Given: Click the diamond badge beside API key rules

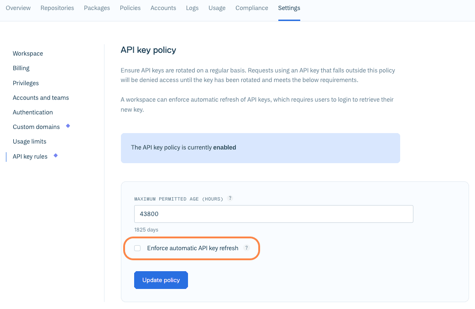Looking at the screenshot, I should click(x=55, y=155).
